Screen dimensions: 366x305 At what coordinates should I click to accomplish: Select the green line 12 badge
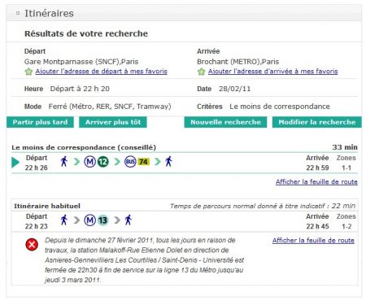pos(103,162)
